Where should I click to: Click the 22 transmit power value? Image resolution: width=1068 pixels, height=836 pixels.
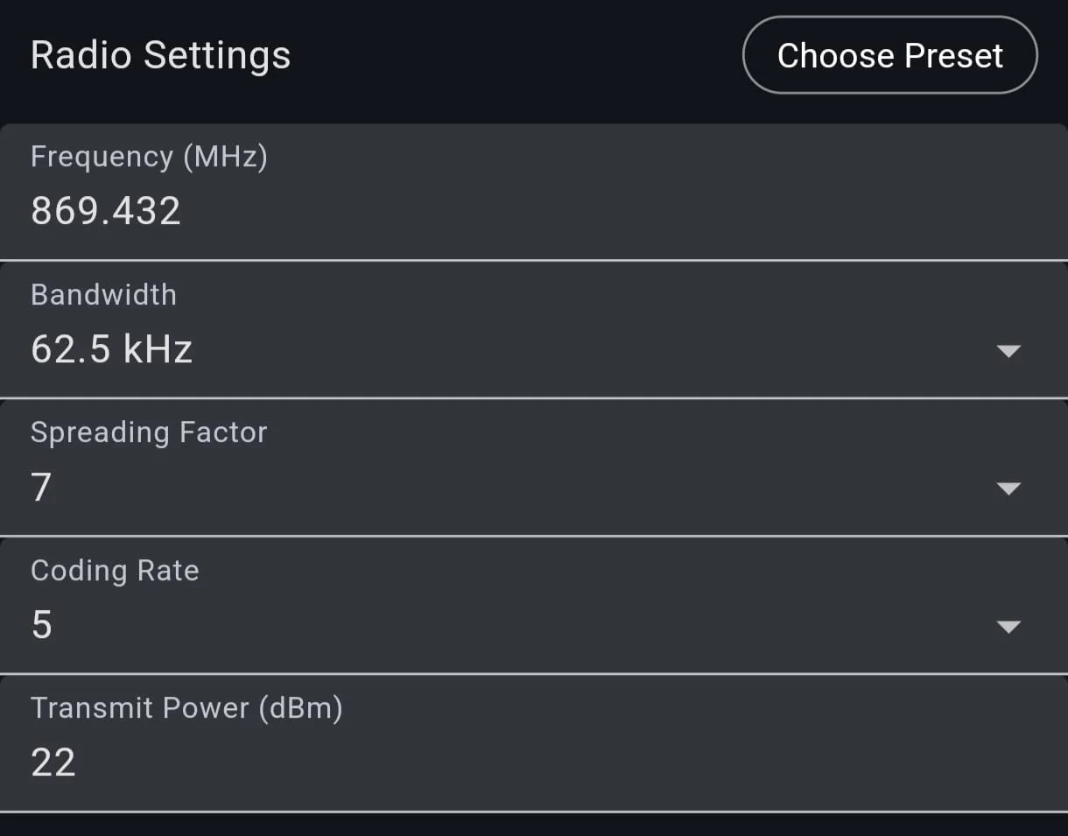53,762
